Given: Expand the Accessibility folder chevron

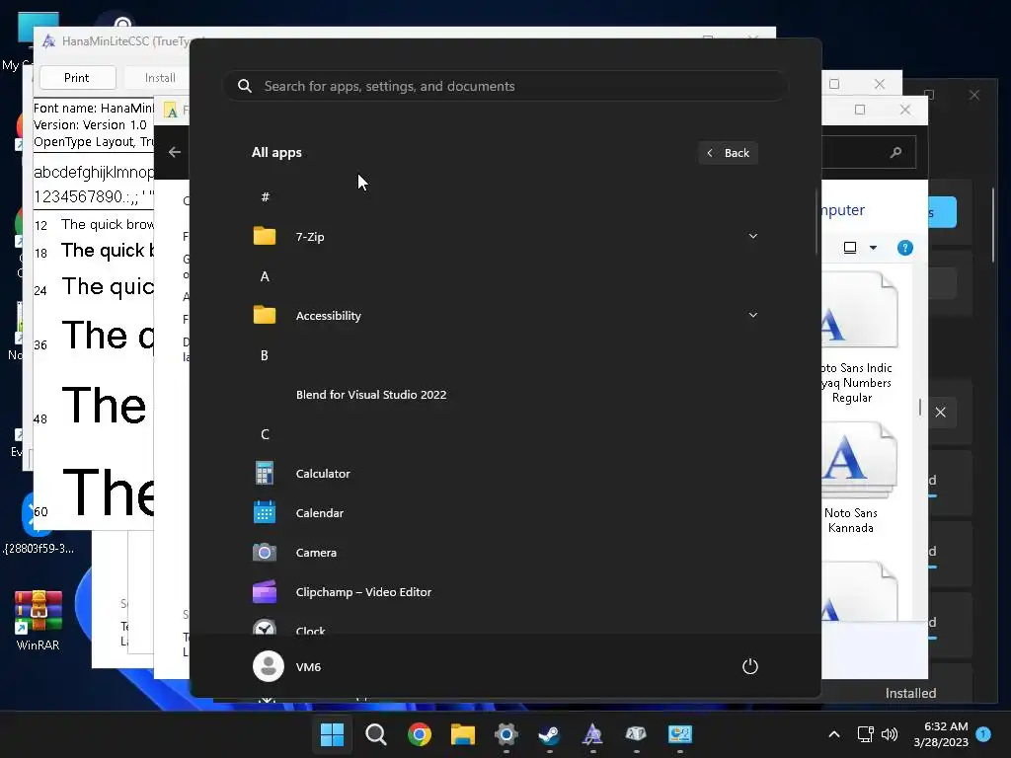Looking at the screenshot, I should click(x=752, y=315).
